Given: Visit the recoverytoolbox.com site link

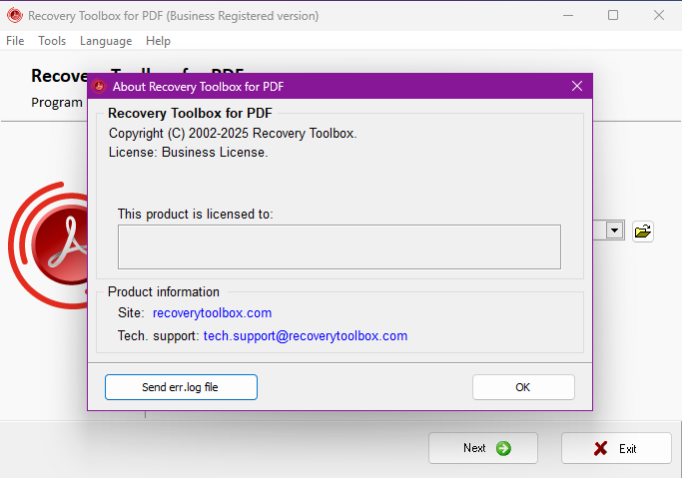Looking at the screenshot, I should click(212, 313).
